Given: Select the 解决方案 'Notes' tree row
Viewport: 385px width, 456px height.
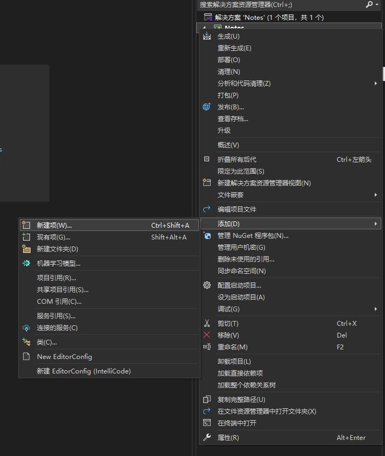Looking at the screenshot, I should (x=289, y=18).
